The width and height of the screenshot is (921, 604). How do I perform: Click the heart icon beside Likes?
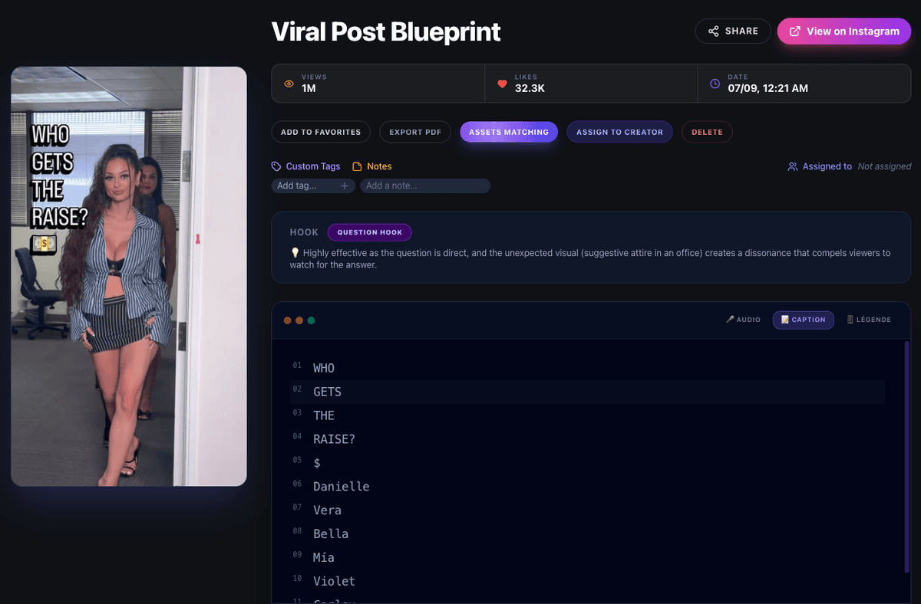pyautogui.click(x=502, y=84)
